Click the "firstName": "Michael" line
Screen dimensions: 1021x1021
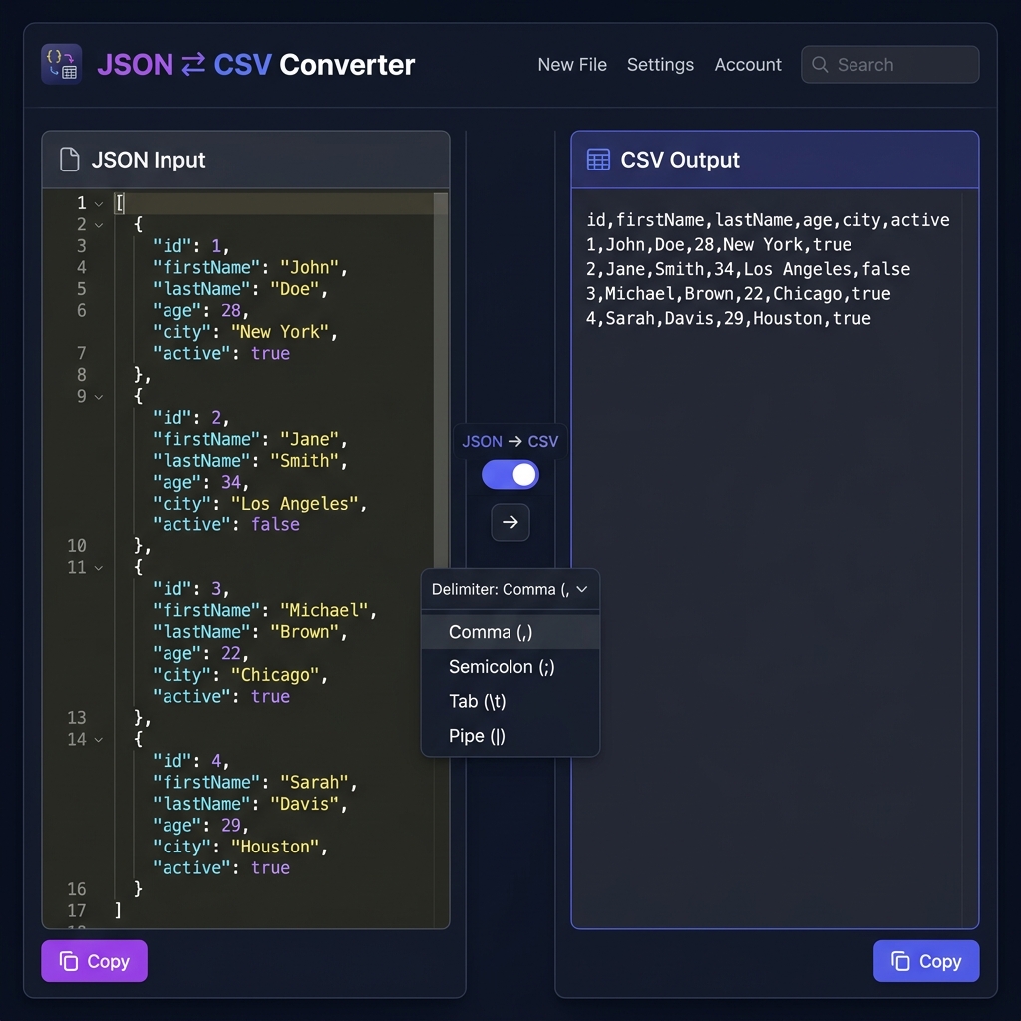tap(264, 610)
